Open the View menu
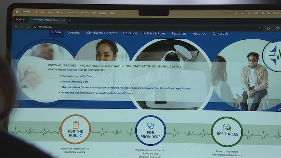The height and width of the screenshot is (158, 281). [50, 12]
